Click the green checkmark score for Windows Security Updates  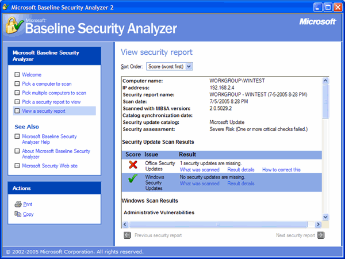133,178
